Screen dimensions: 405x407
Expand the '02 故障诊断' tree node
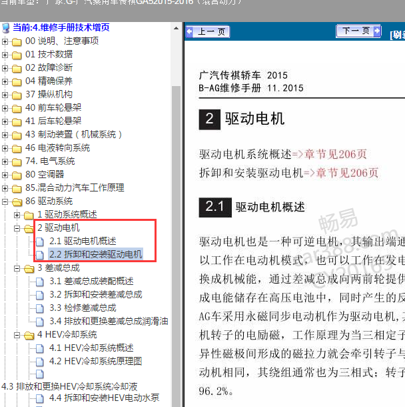[5, 68]
